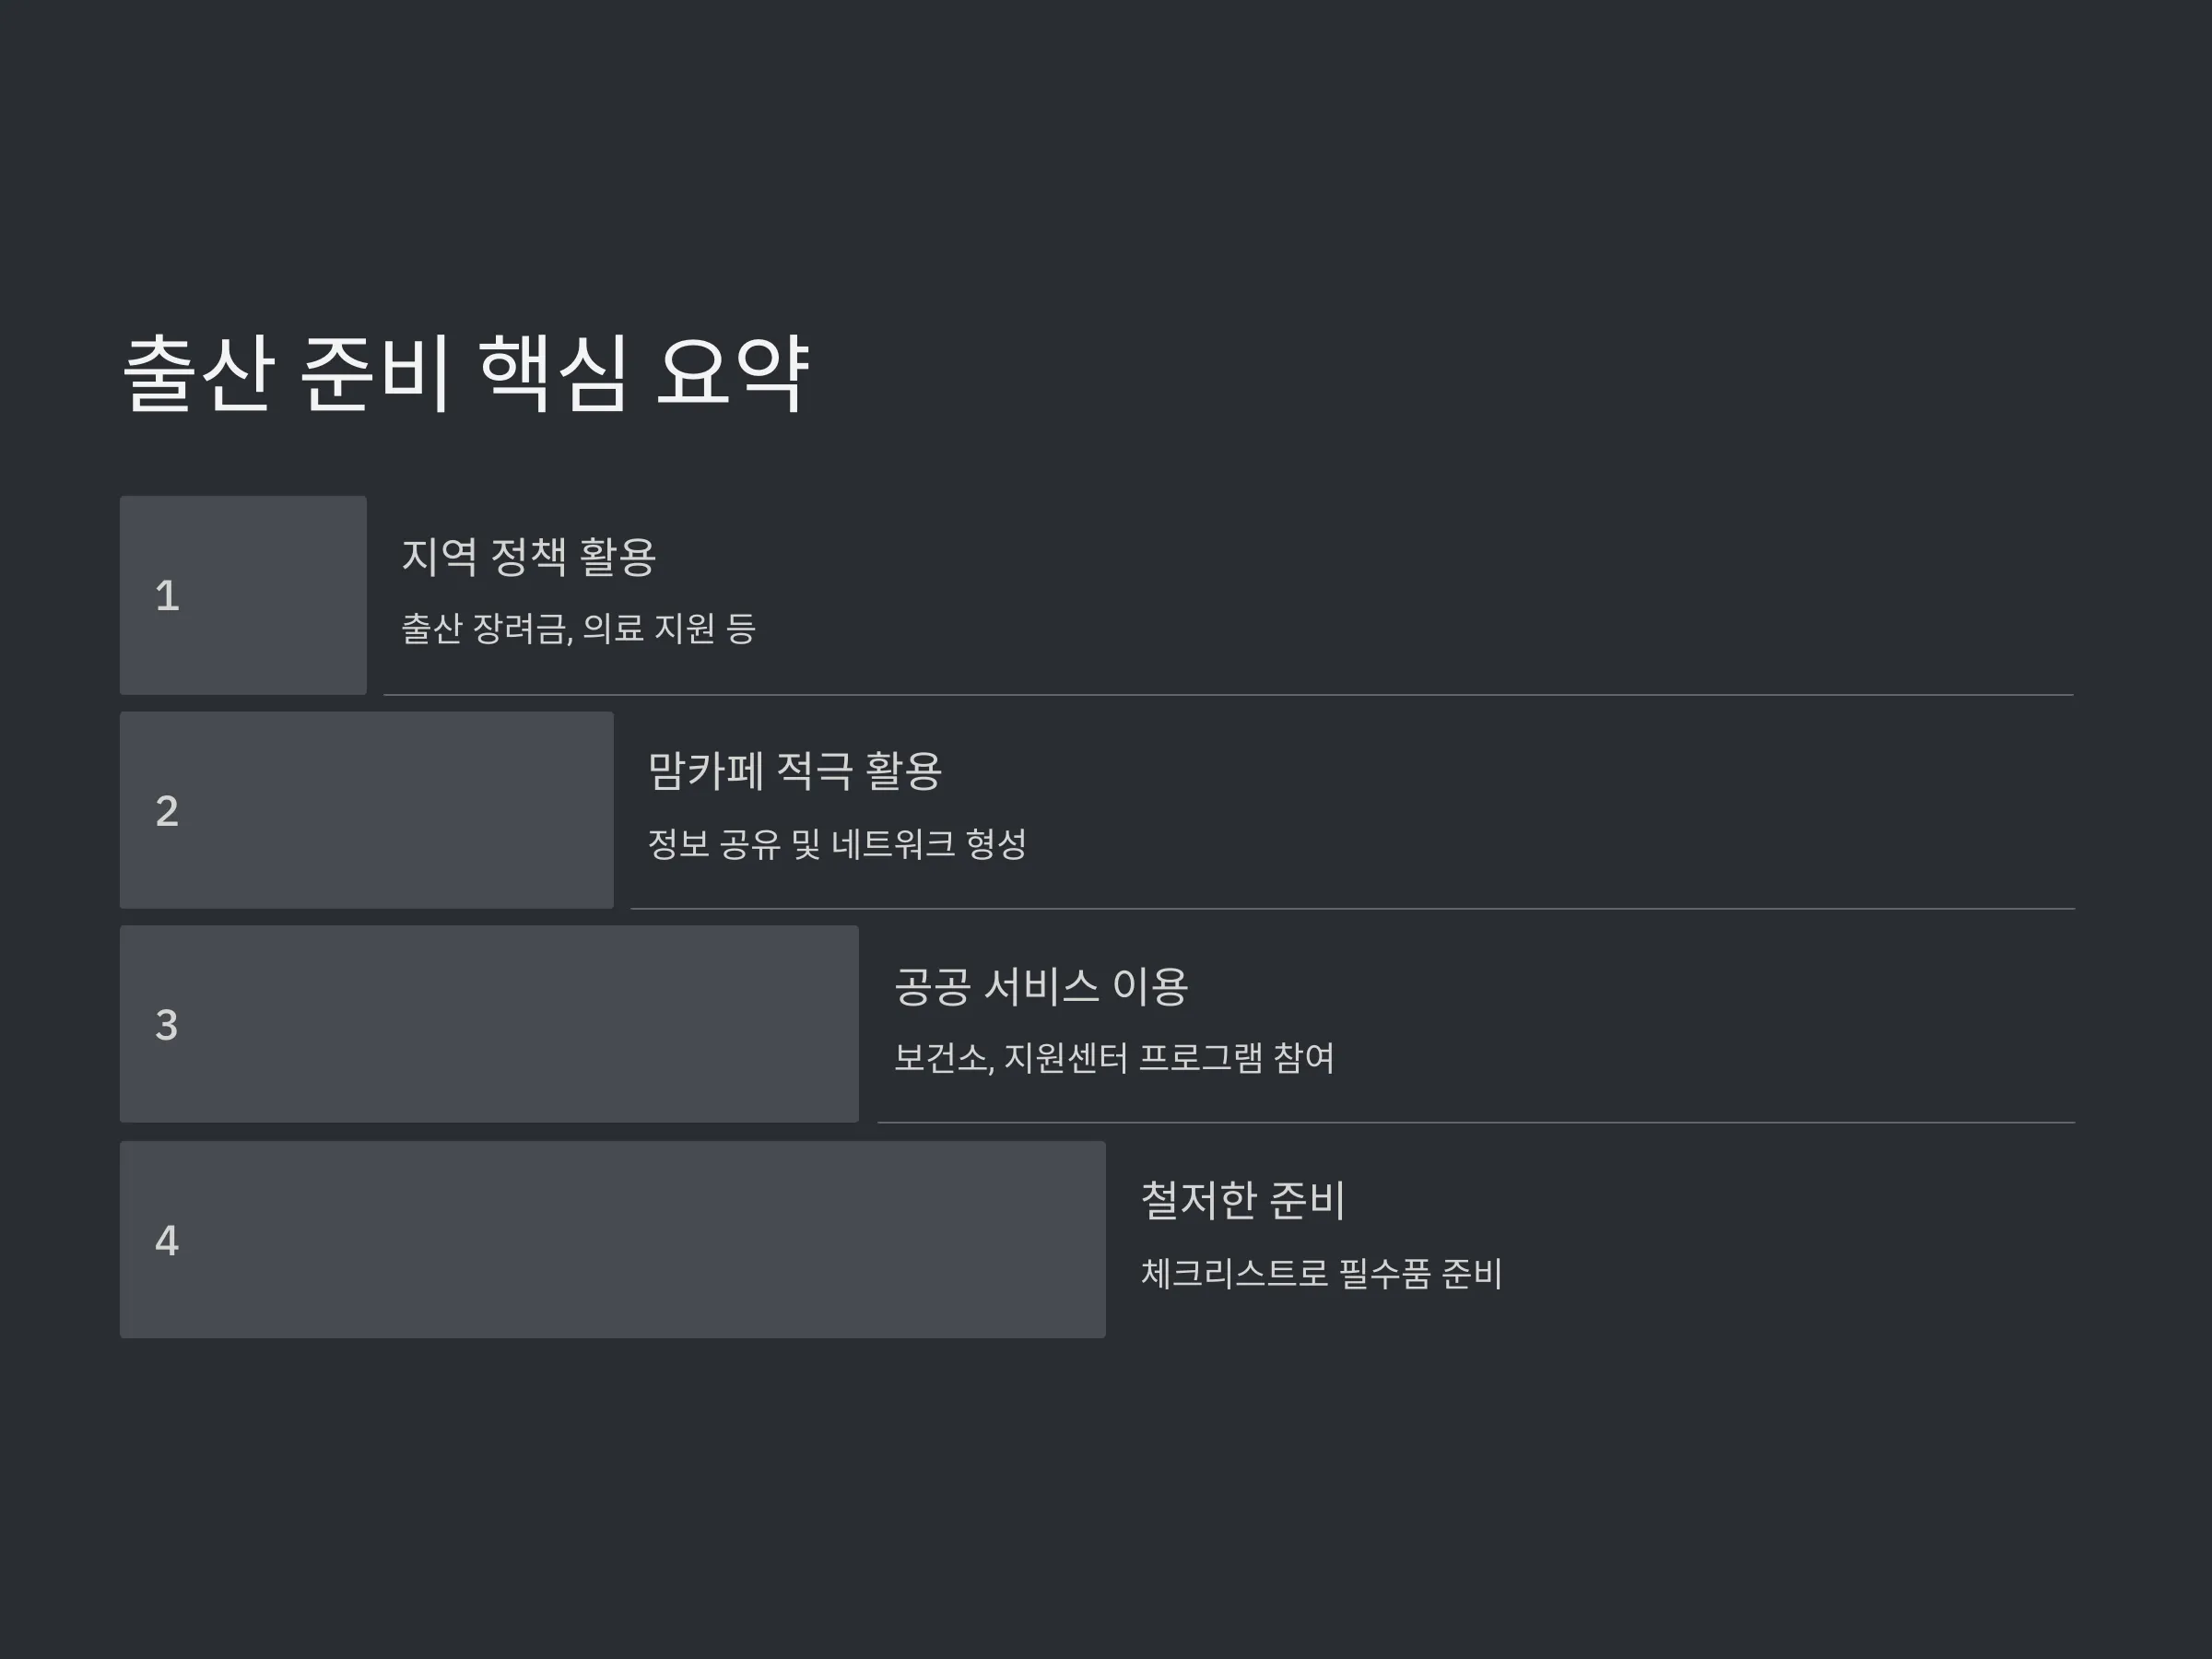The height and width of the screenshot is (1659, 2212).
Task: Click the divider line under 맘카페 section
Action: (x=1353, y=908)
